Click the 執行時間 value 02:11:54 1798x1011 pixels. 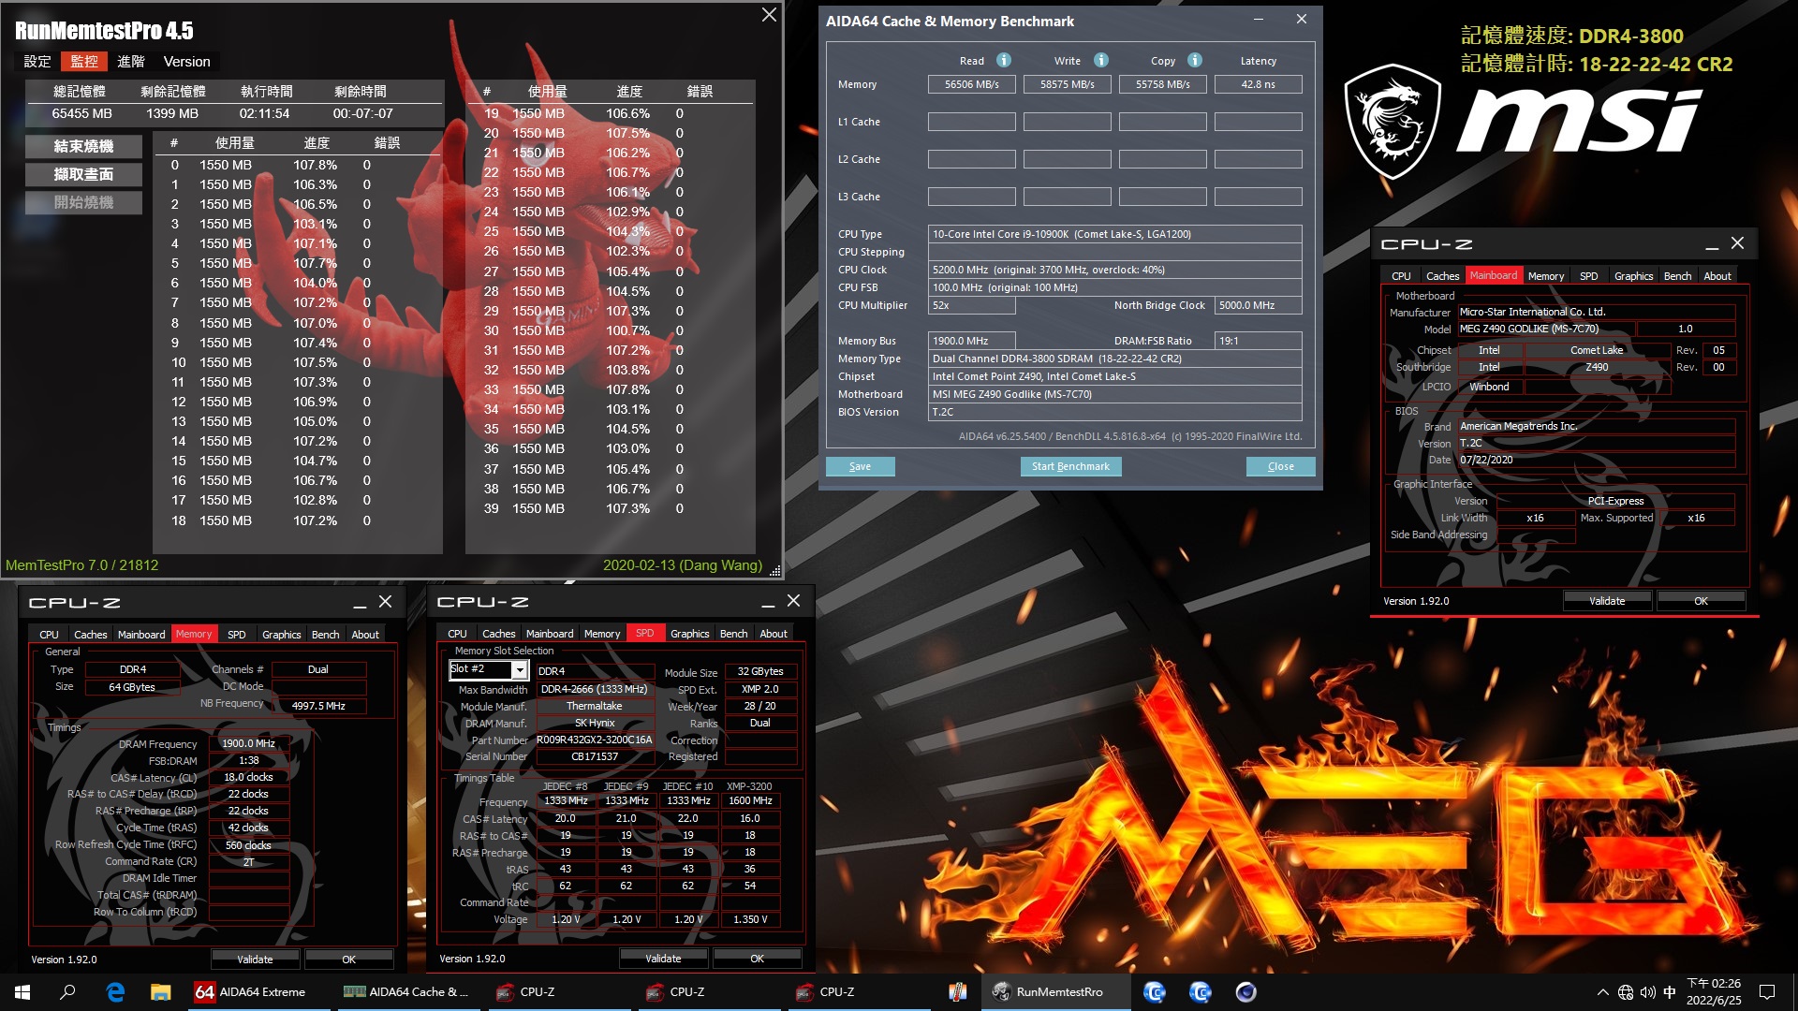pyautogui.click(x=265, y=113)
